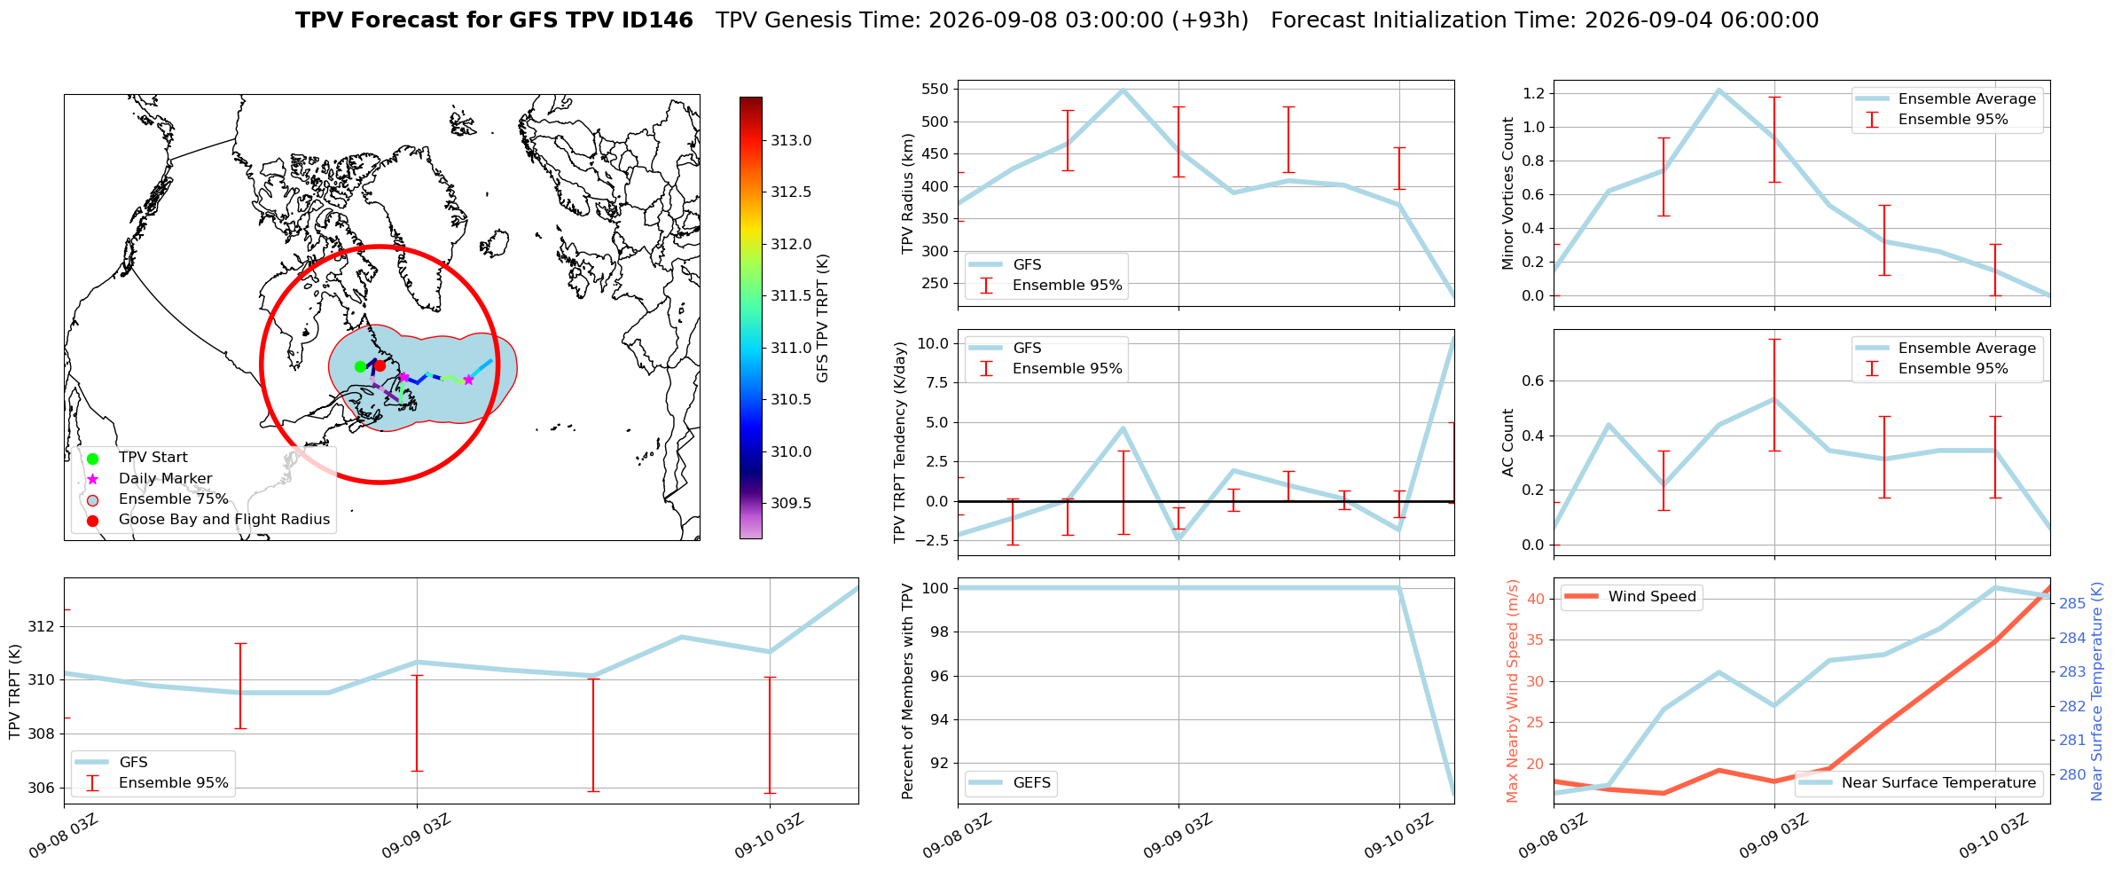This screenshot has width=2114, height=871.
Task: Click the TPV Forecast for GFS TPV ID146 title
Action: click(494, 20)
